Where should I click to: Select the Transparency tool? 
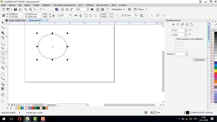click(3, 89)
